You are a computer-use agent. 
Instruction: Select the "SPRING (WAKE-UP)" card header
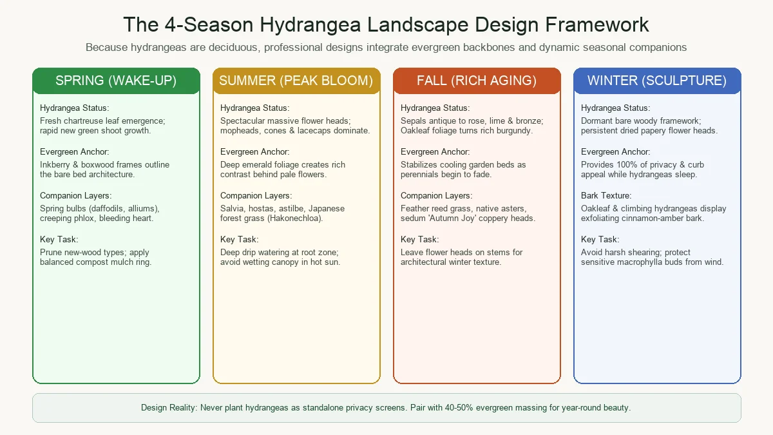(x=116, y=81)
